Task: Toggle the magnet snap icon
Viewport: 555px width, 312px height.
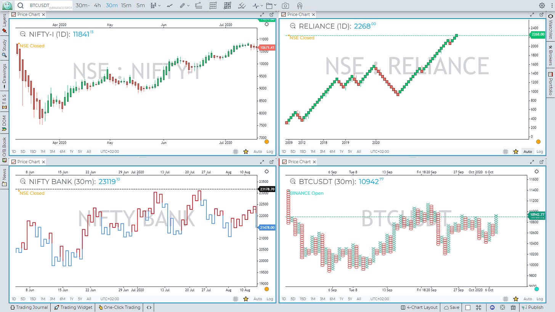Action: coord(300,5)
